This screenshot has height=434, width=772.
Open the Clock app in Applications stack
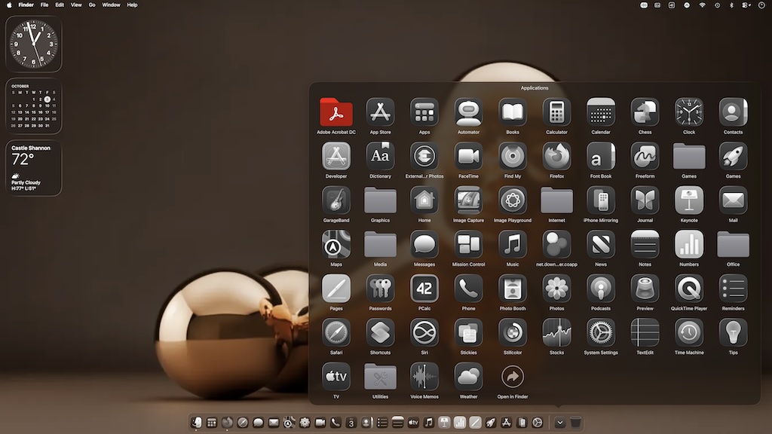[689, 112]
